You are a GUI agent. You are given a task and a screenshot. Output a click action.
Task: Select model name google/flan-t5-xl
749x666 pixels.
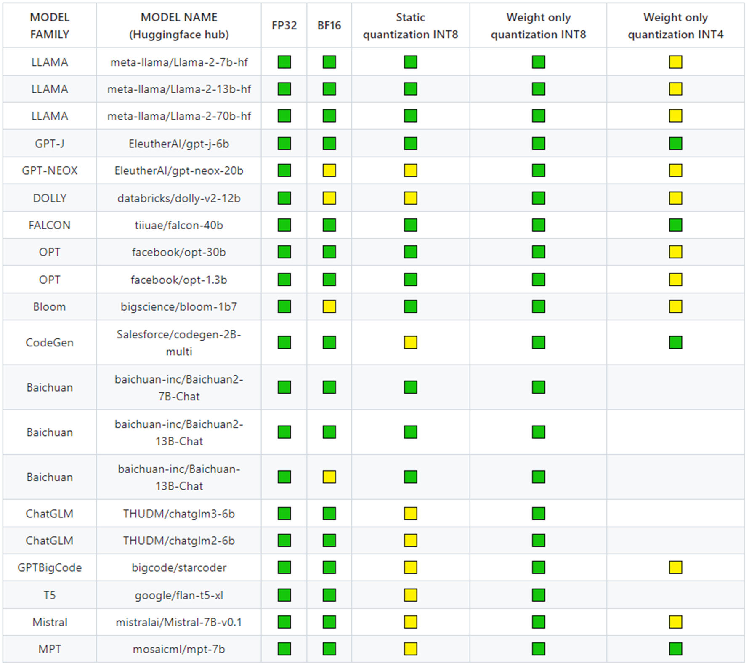(x=179, y=596)
